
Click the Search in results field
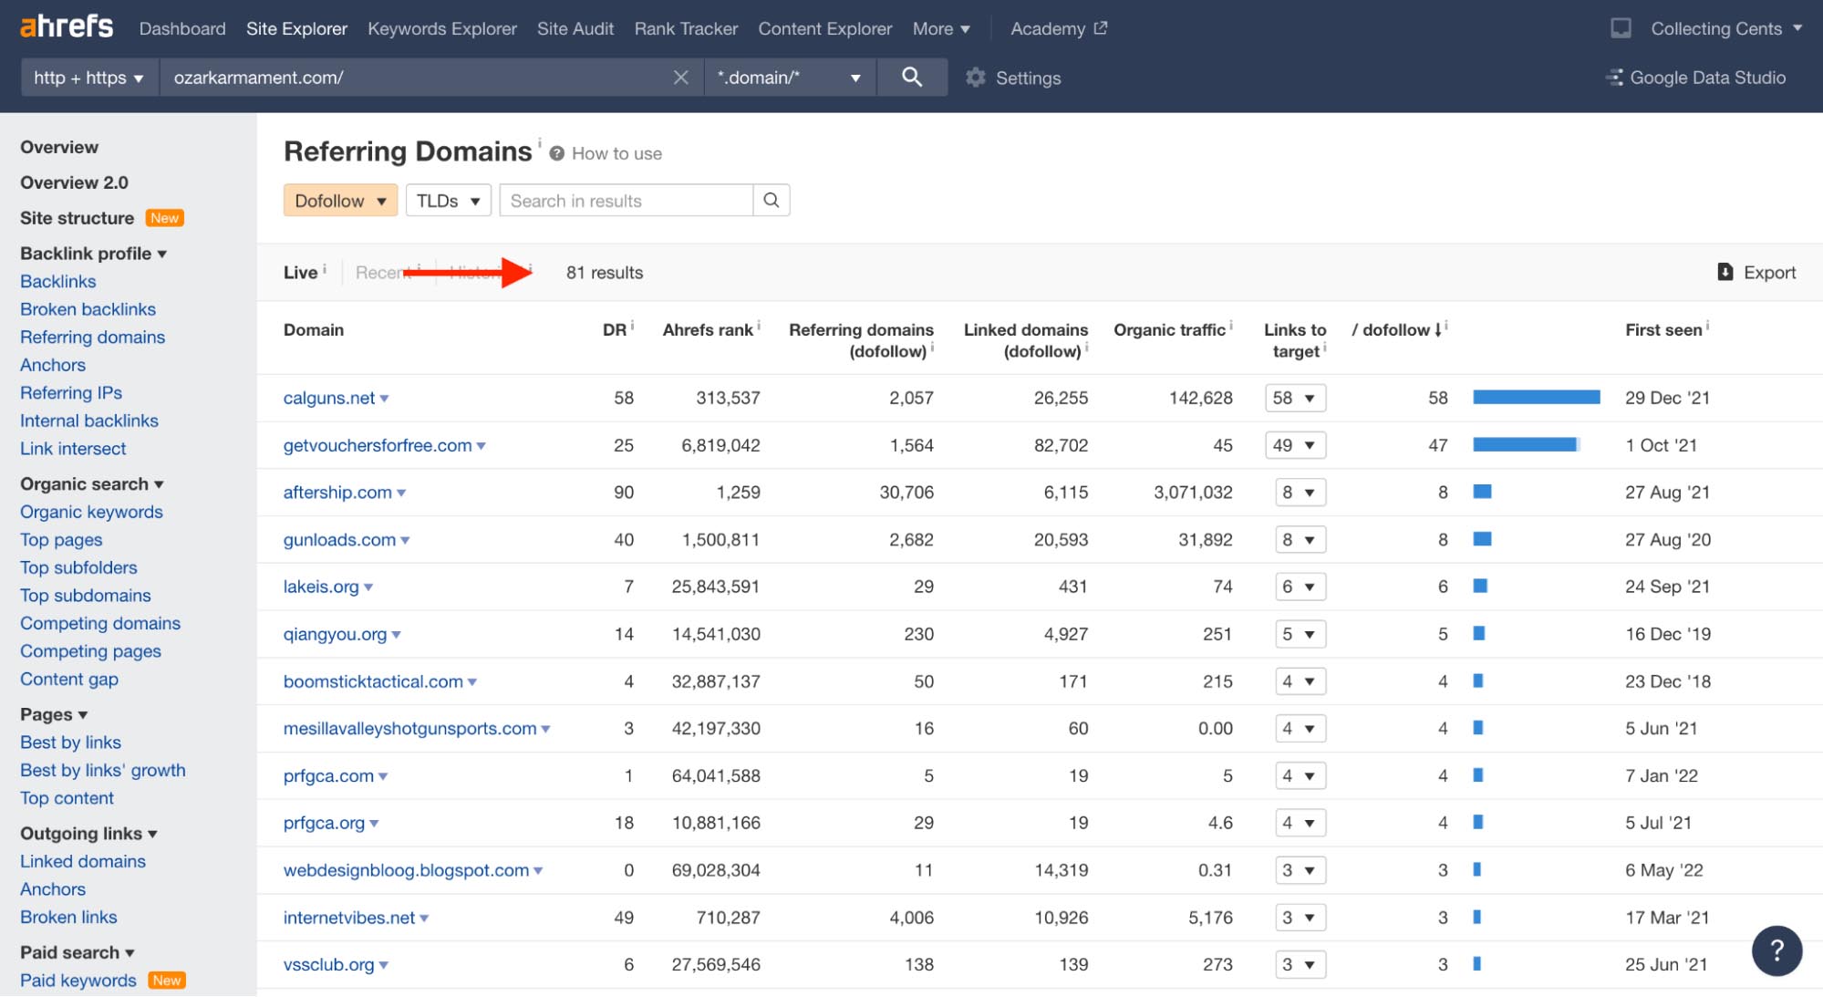pos(627,201)
